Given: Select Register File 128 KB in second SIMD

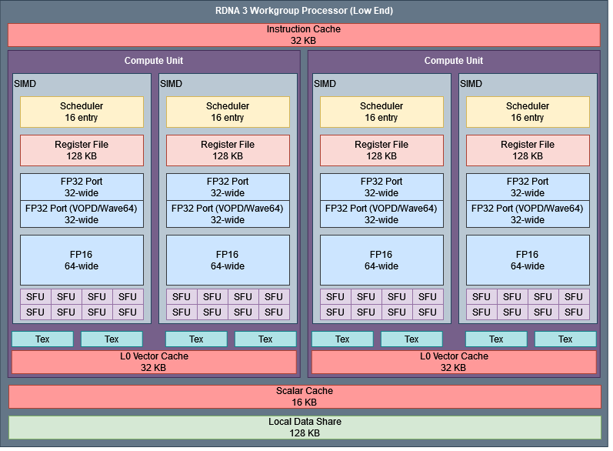Looking at the screenshot, I should (228, 150).
